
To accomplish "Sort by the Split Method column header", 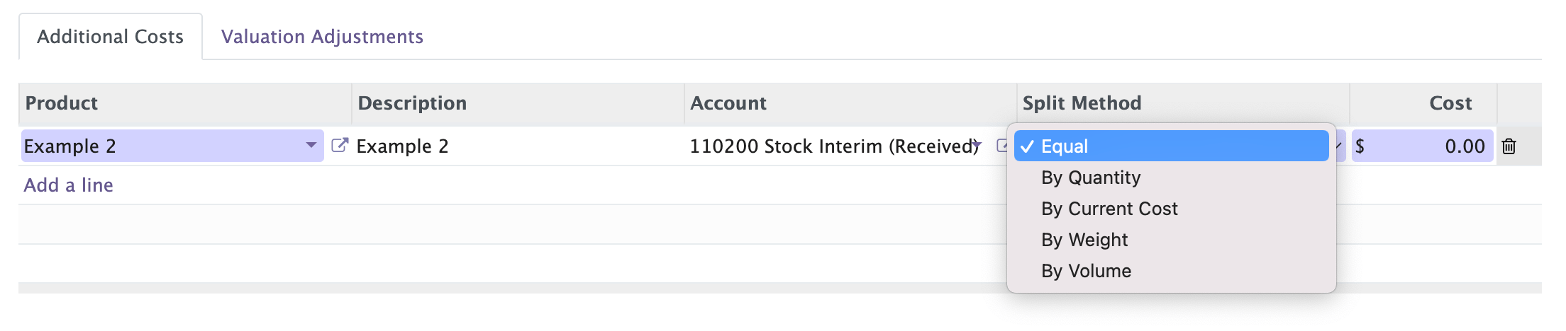I will point(1082,103).
